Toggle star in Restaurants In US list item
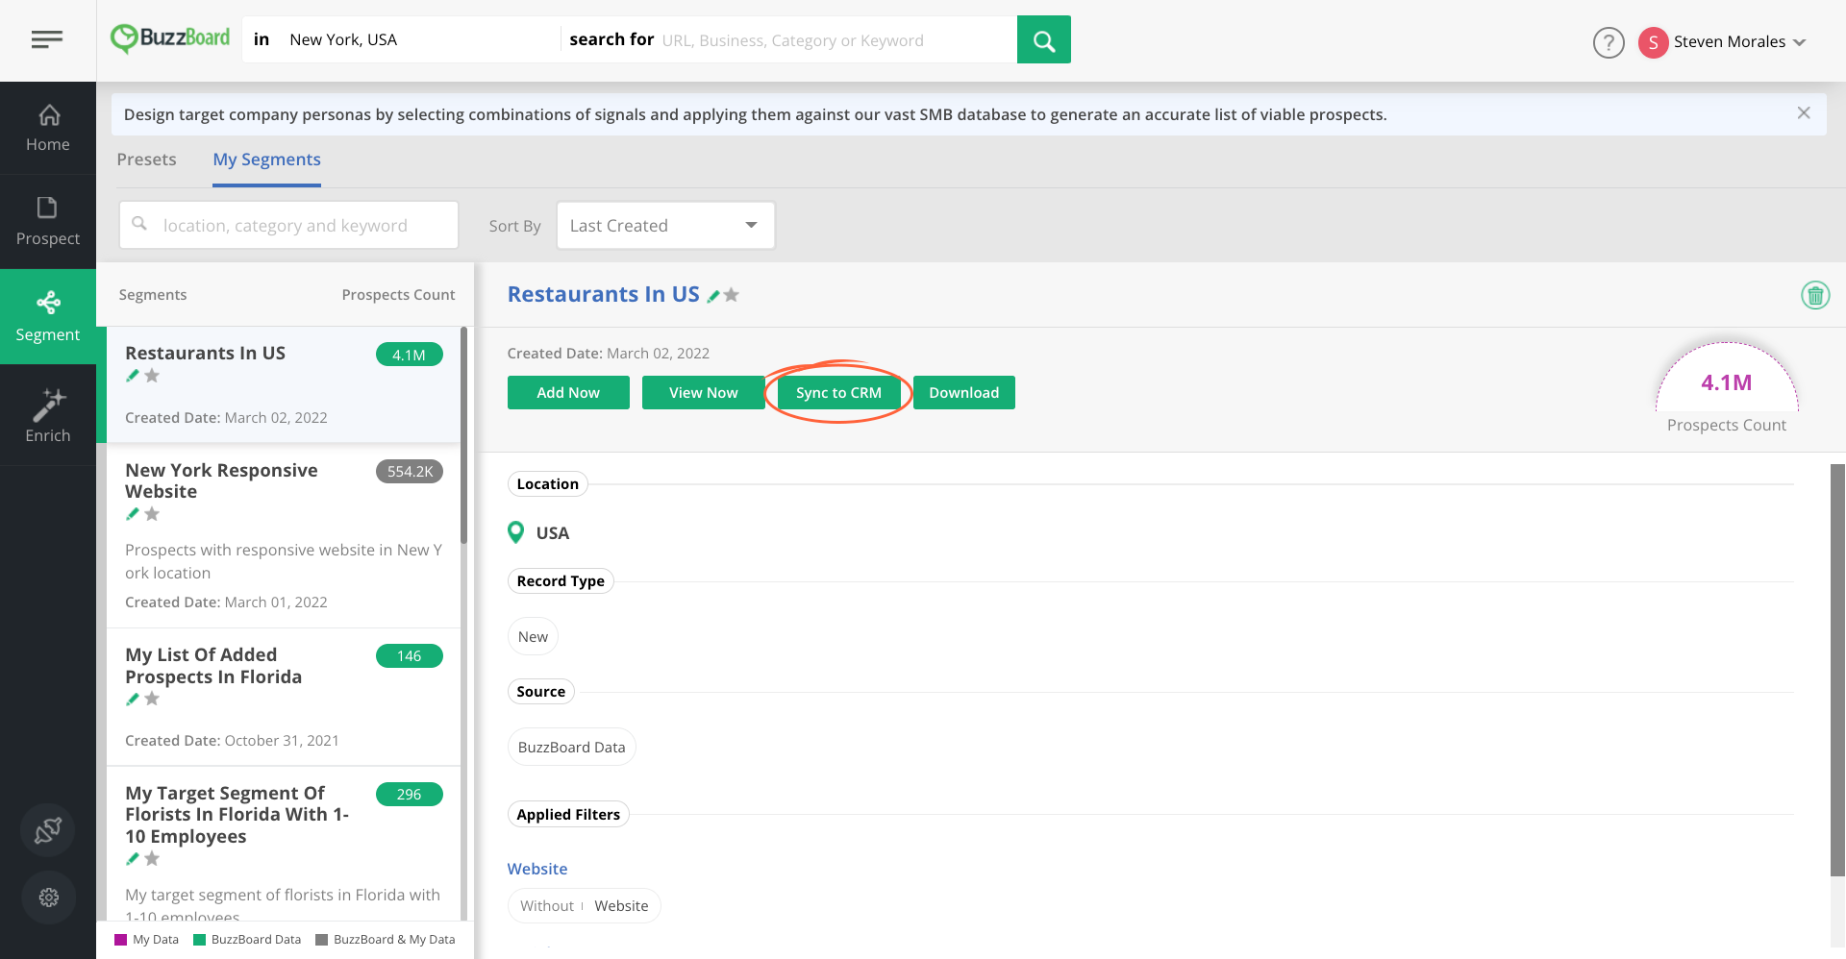Viewport: 1846px width, 959px height. [152, 376]
